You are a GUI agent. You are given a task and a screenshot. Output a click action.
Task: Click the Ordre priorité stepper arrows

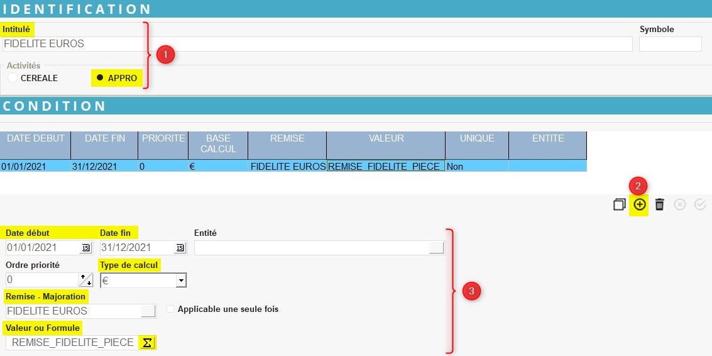pyautogui.click(x=85, y=281)
